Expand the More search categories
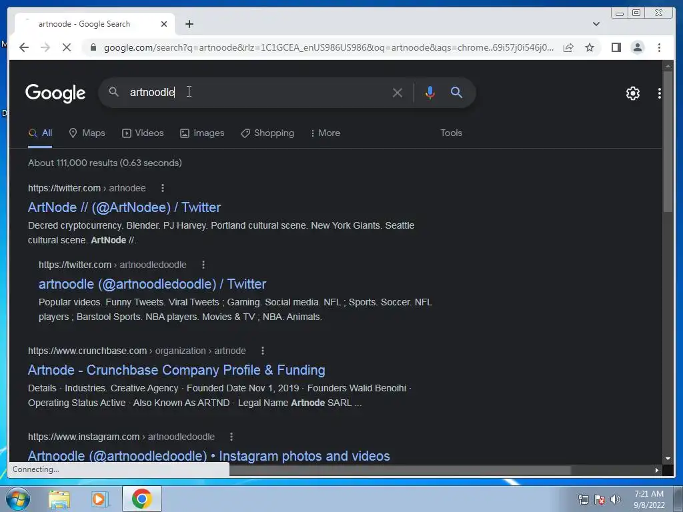 (325, 133)
